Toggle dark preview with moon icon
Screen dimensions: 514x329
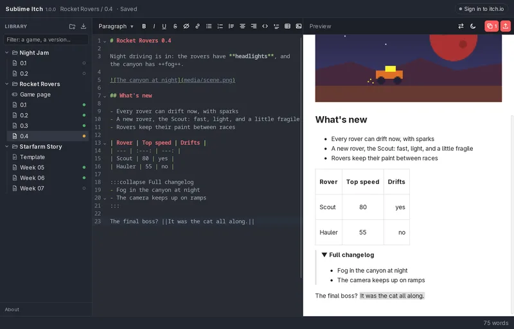coord(473,26)
